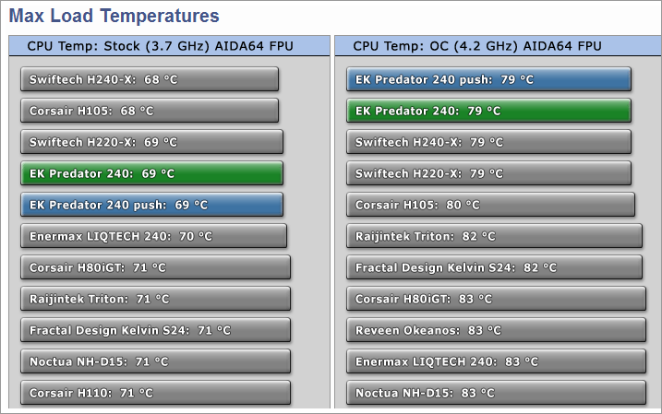The width and height of the screenshot is (662, 414).
Task: Click the Raijintek Triton 82 °C bar
Action: point(494,236)
